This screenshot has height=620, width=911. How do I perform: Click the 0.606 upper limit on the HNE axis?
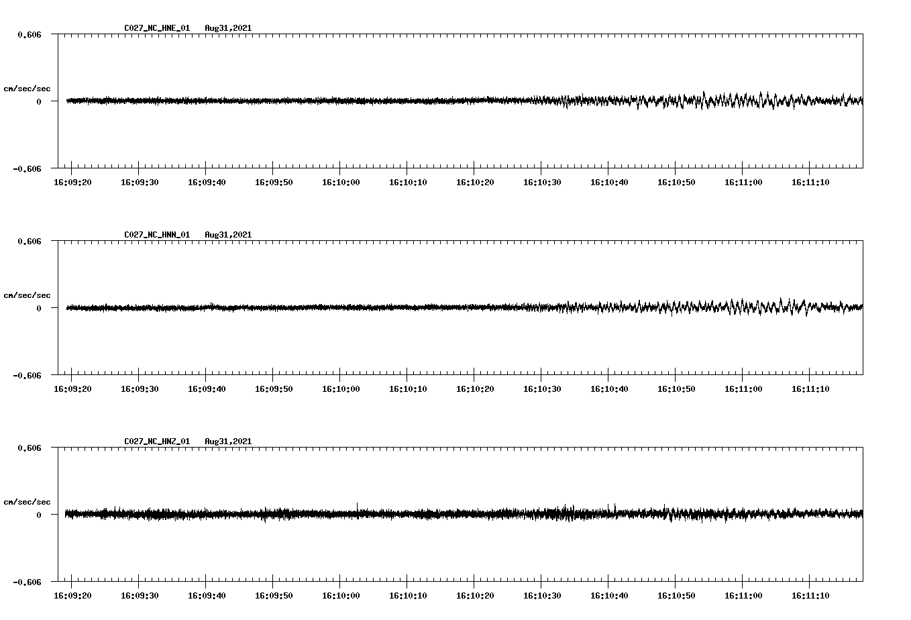click(x=29, y=34)
